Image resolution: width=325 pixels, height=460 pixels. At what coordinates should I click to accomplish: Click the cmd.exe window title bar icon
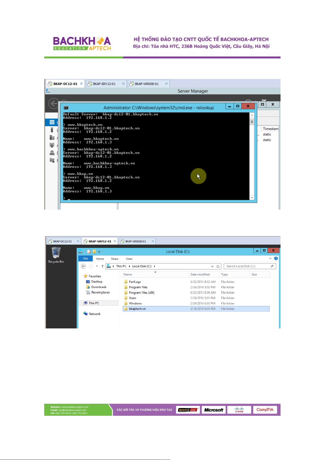click(x=66, y=108)
